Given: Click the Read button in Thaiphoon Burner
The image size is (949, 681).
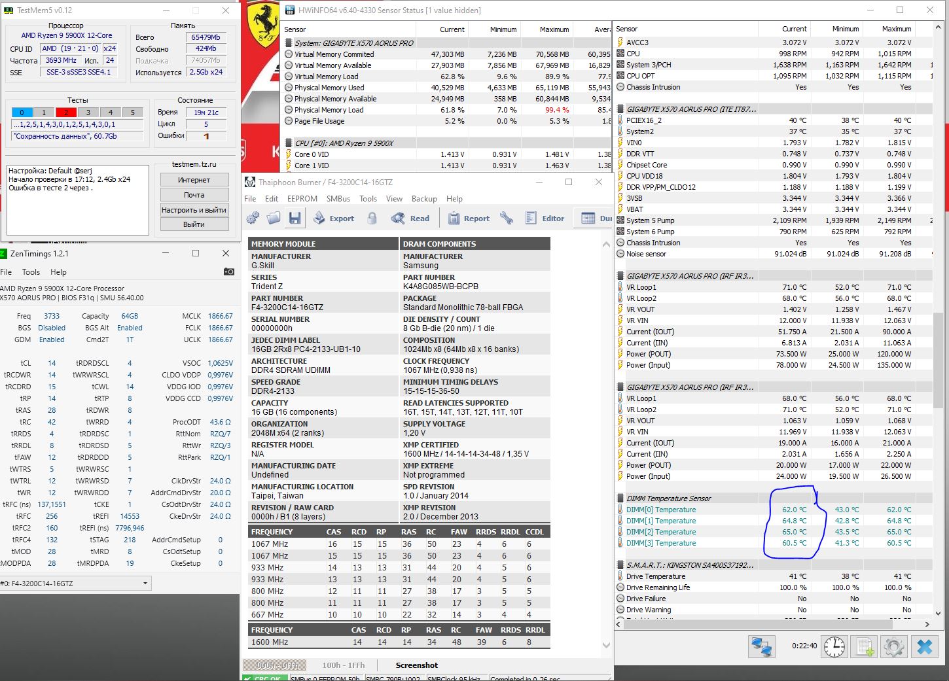Looking at the screenshot, I should tap(410, 218).
